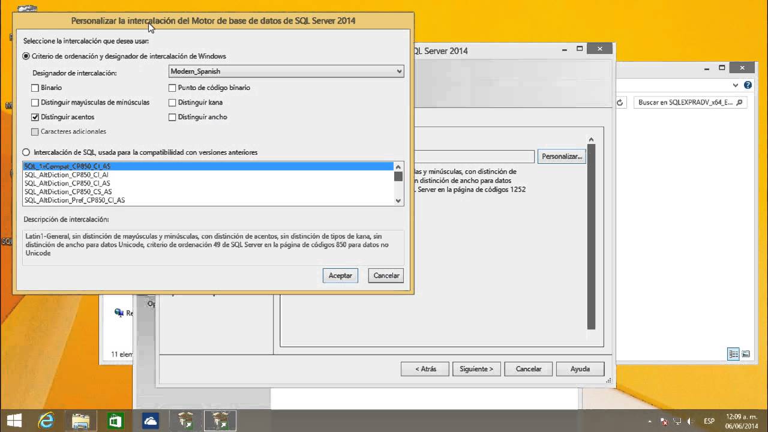
Task: Open the network icon in system tray
Action: (x=677, y=421)
